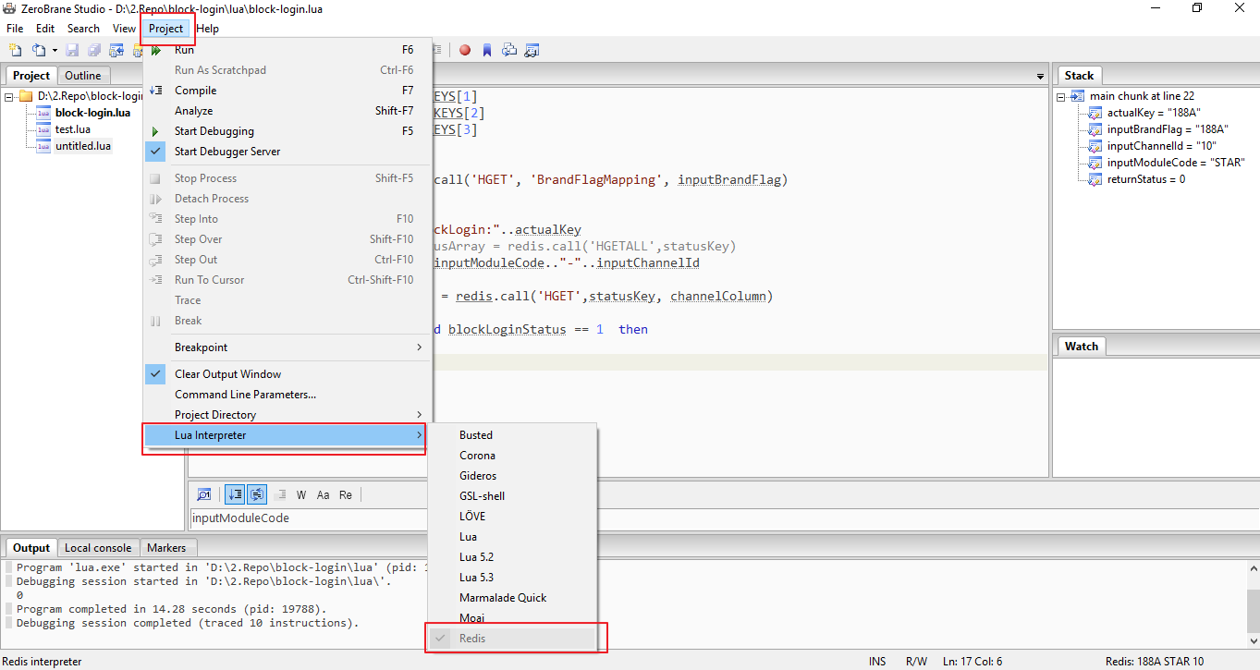
Task: Click the stack view toolbar icon
Action: pyautogui.click(x=509, y=50)
